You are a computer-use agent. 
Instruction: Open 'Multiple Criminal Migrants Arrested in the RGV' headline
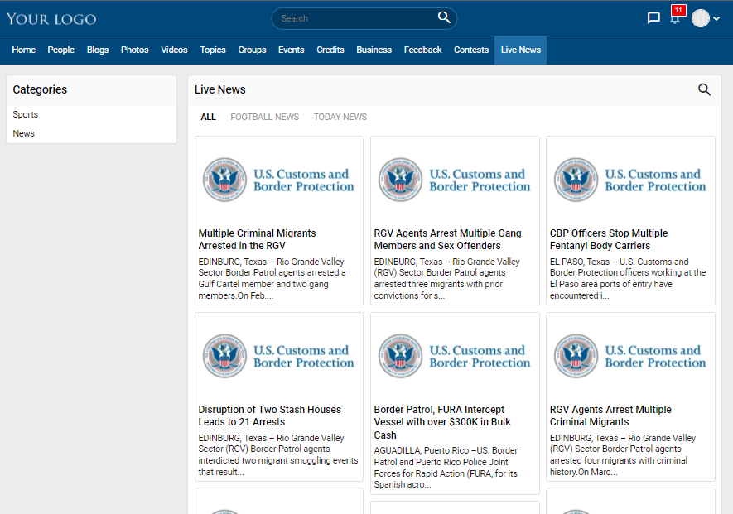257,239
